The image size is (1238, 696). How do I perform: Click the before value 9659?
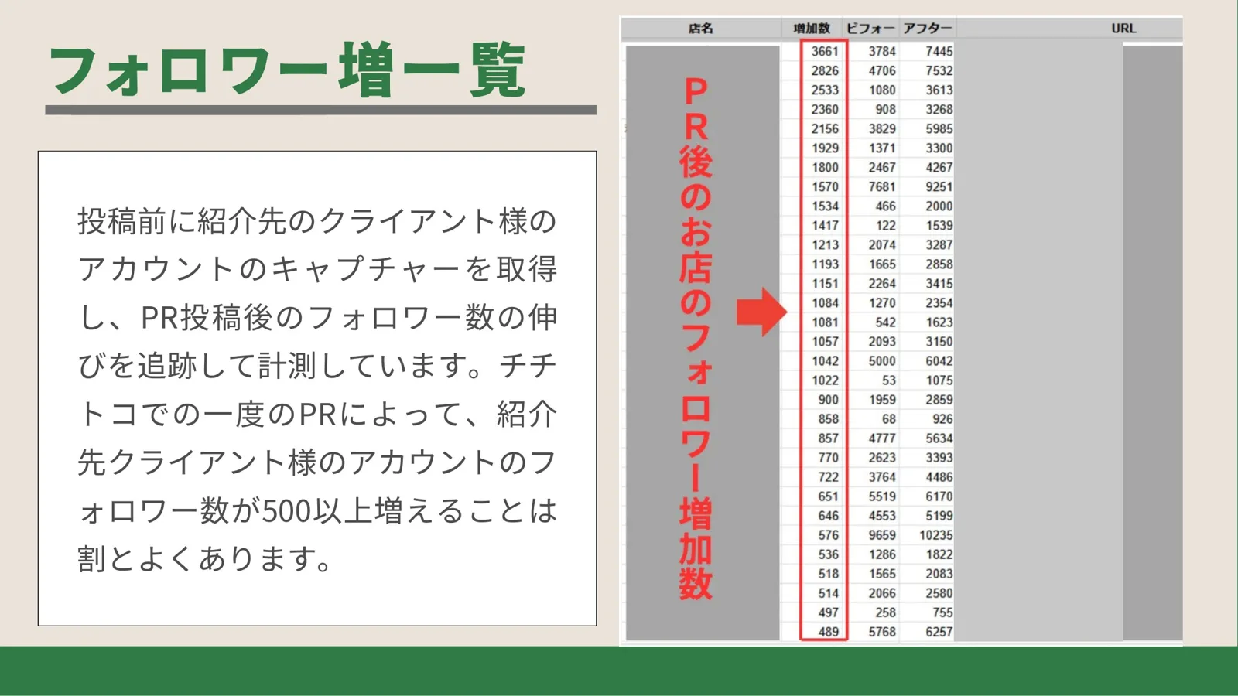point(882,534)
